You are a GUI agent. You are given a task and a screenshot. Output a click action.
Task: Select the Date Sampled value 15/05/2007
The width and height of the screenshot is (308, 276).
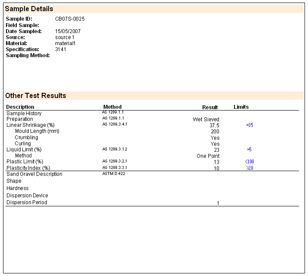point(68,31)
